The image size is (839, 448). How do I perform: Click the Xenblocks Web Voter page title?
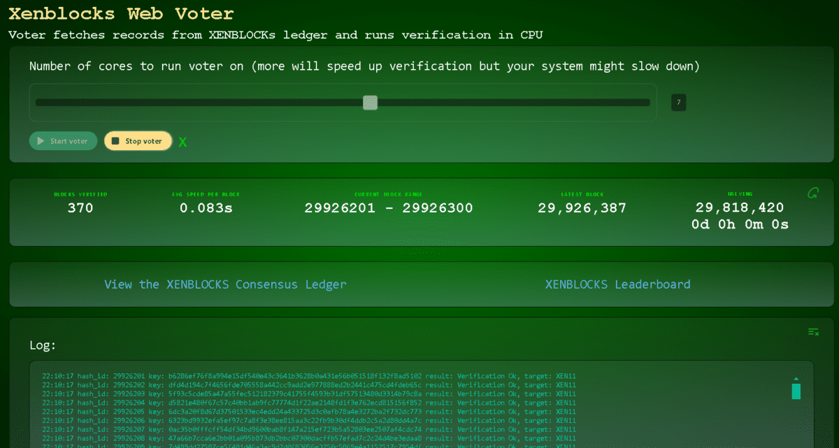121,13
